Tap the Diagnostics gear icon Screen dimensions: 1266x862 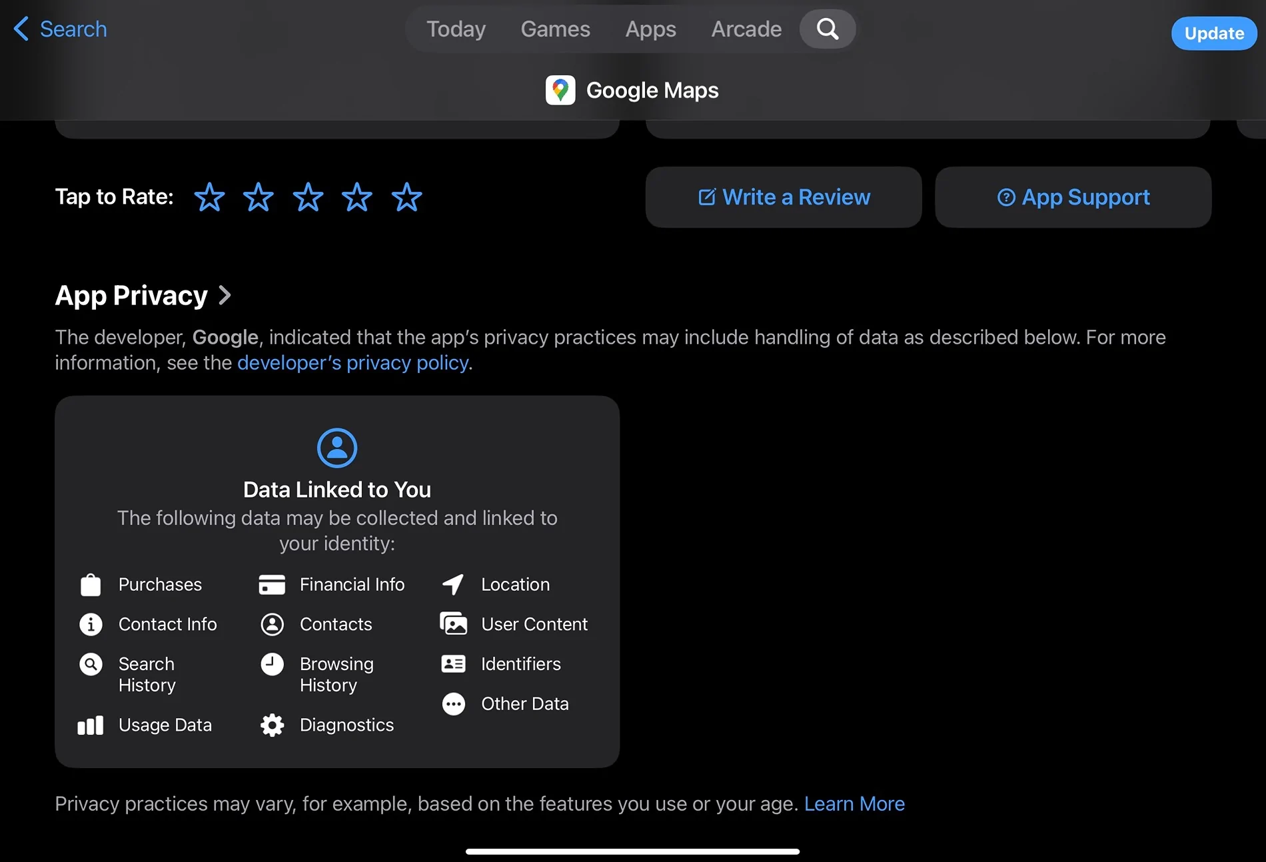click(272, 725)
